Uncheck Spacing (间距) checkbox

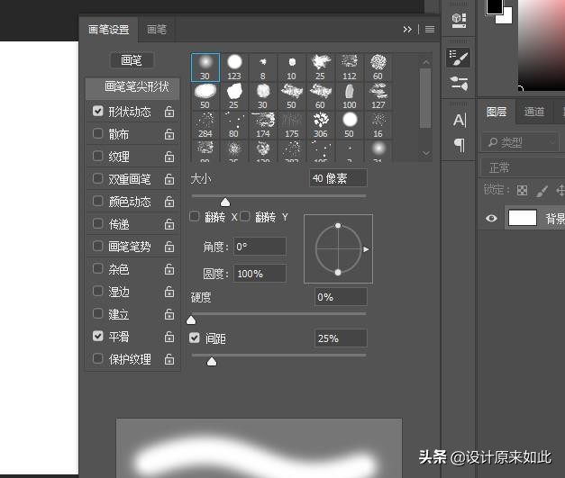pyautogui.click(x=195, y=338)
